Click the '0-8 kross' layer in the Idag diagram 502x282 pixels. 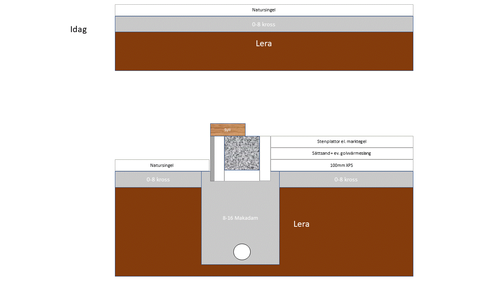264,24
